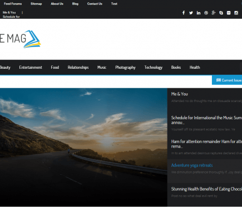242x208 pixels.
Task: Open the Google Plus icon
Action: (214, 13)
